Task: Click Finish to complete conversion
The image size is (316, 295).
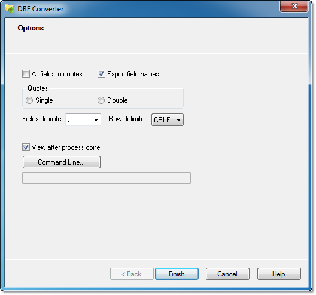Action: coord(177,274)
